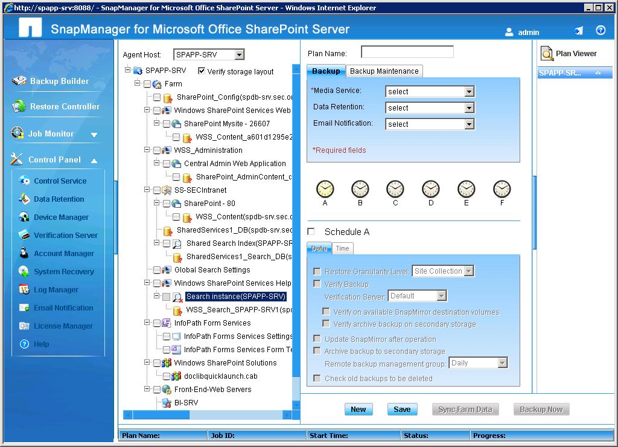
Task: Open the Media Service dropdown
Action: (469, 92)
